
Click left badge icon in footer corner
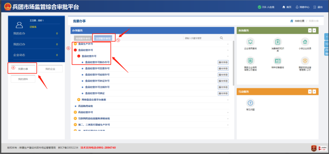(x=314, y=148)
